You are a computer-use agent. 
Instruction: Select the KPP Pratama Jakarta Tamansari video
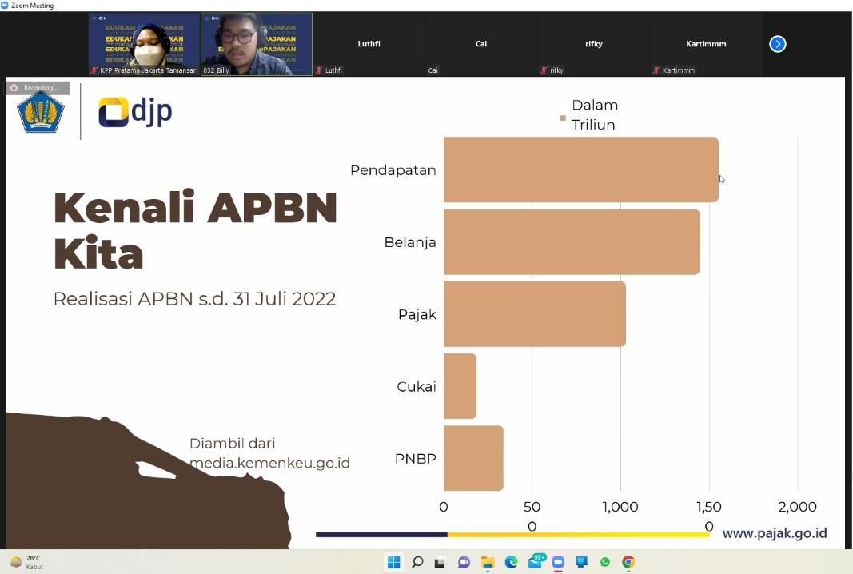(144, 44)
